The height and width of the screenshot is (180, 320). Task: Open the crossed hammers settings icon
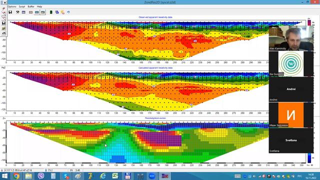point(18,12)
